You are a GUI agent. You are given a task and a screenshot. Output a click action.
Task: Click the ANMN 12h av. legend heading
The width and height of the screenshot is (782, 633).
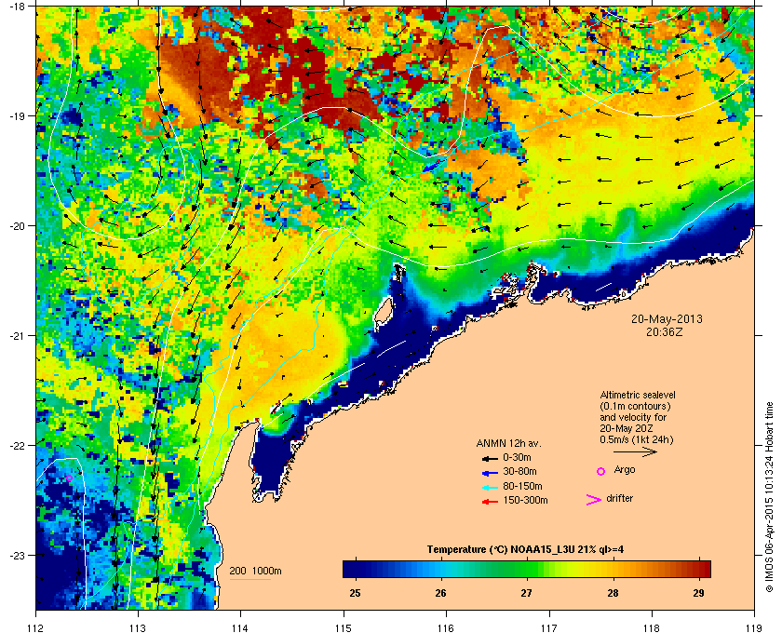(x=508, y=443)
